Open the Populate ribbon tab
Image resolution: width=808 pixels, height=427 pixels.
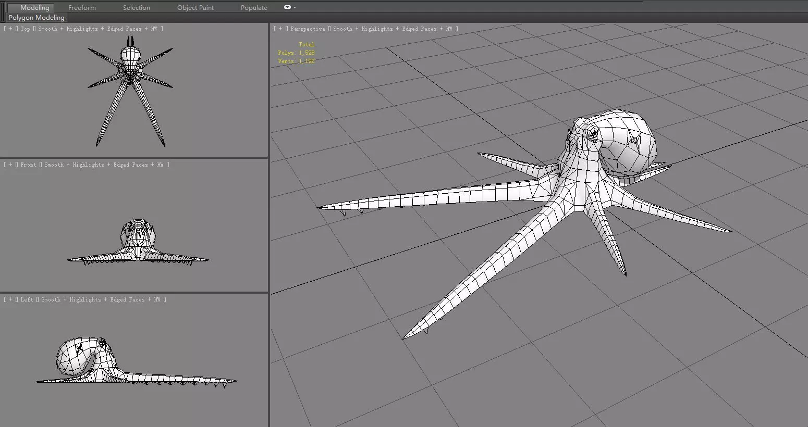click(x=254, y=7)
